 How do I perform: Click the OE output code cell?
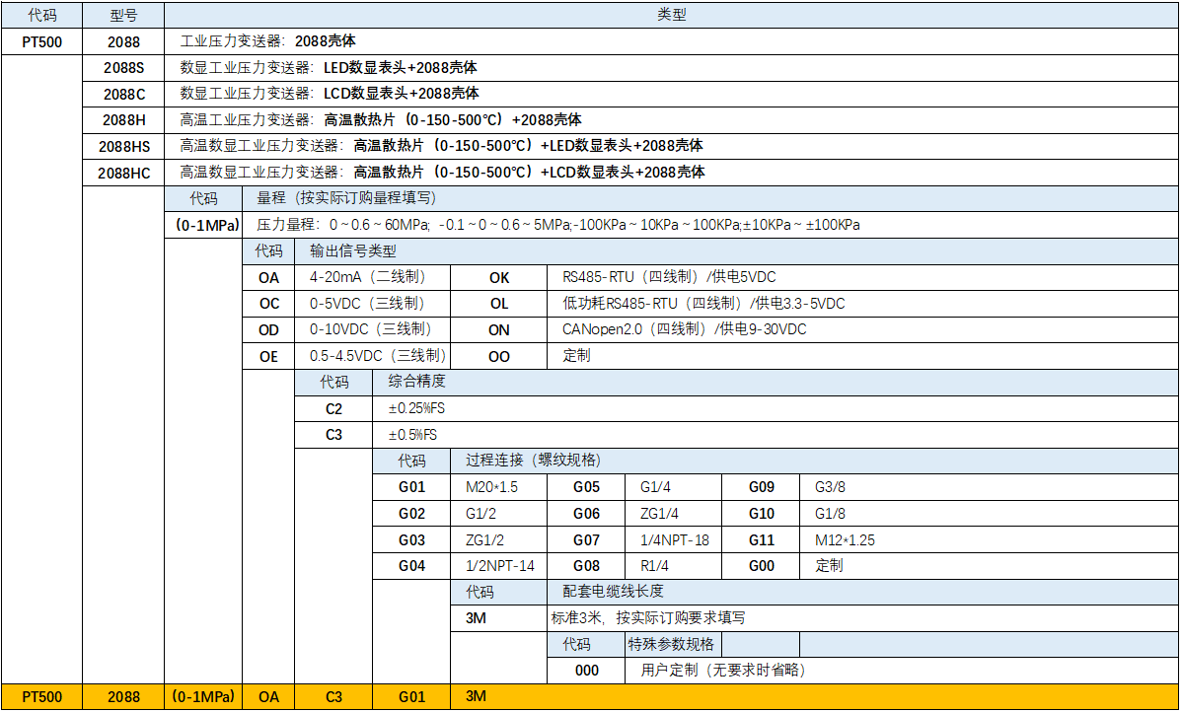(x=268, y=356)
